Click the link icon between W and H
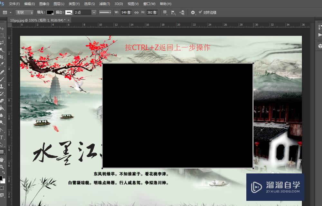 (137, 12)
